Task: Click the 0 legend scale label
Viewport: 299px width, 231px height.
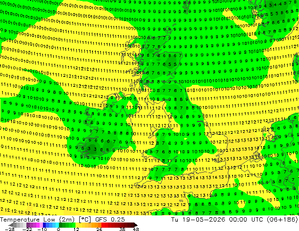Action: (58, 229)
